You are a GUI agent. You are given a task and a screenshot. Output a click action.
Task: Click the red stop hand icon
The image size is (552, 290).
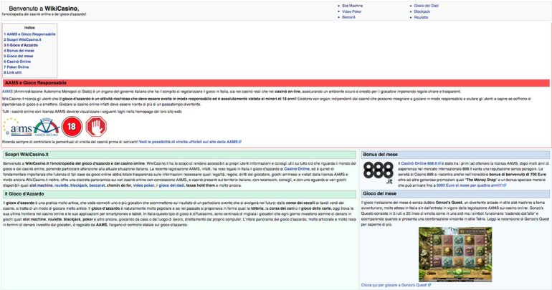click(95, 126)
